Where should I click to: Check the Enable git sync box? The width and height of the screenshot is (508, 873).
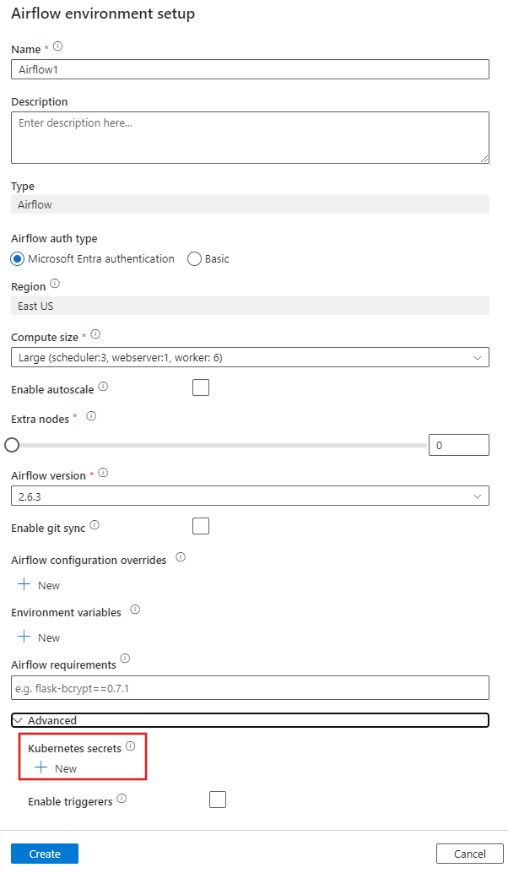(201, 526)
